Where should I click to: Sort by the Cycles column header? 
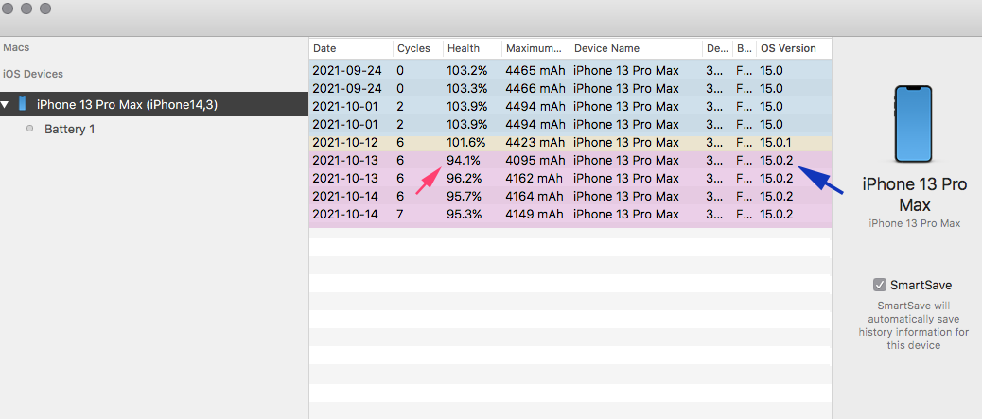(418, 48)
